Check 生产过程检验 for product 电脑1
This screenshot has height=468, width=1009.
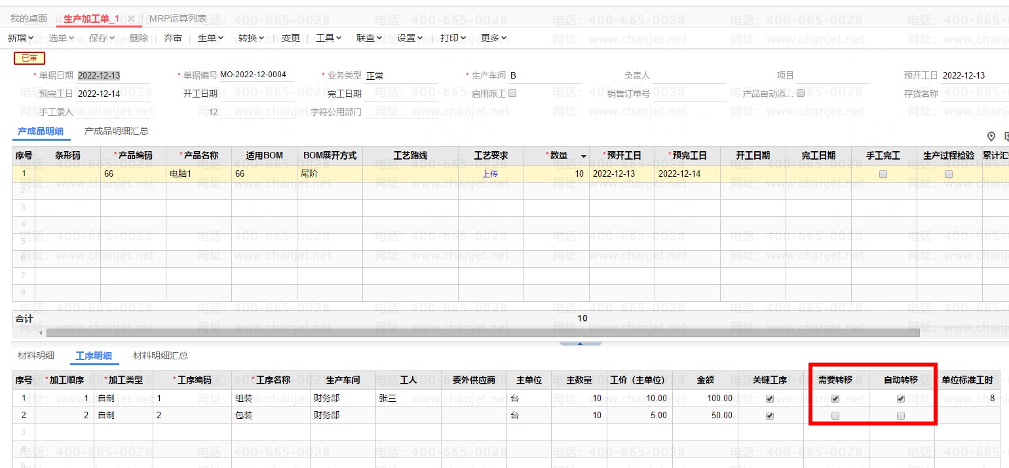[948, 174]
